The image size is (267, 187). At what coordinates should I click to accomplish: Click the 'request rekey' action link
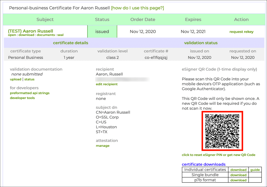click(x=241, y=32)
